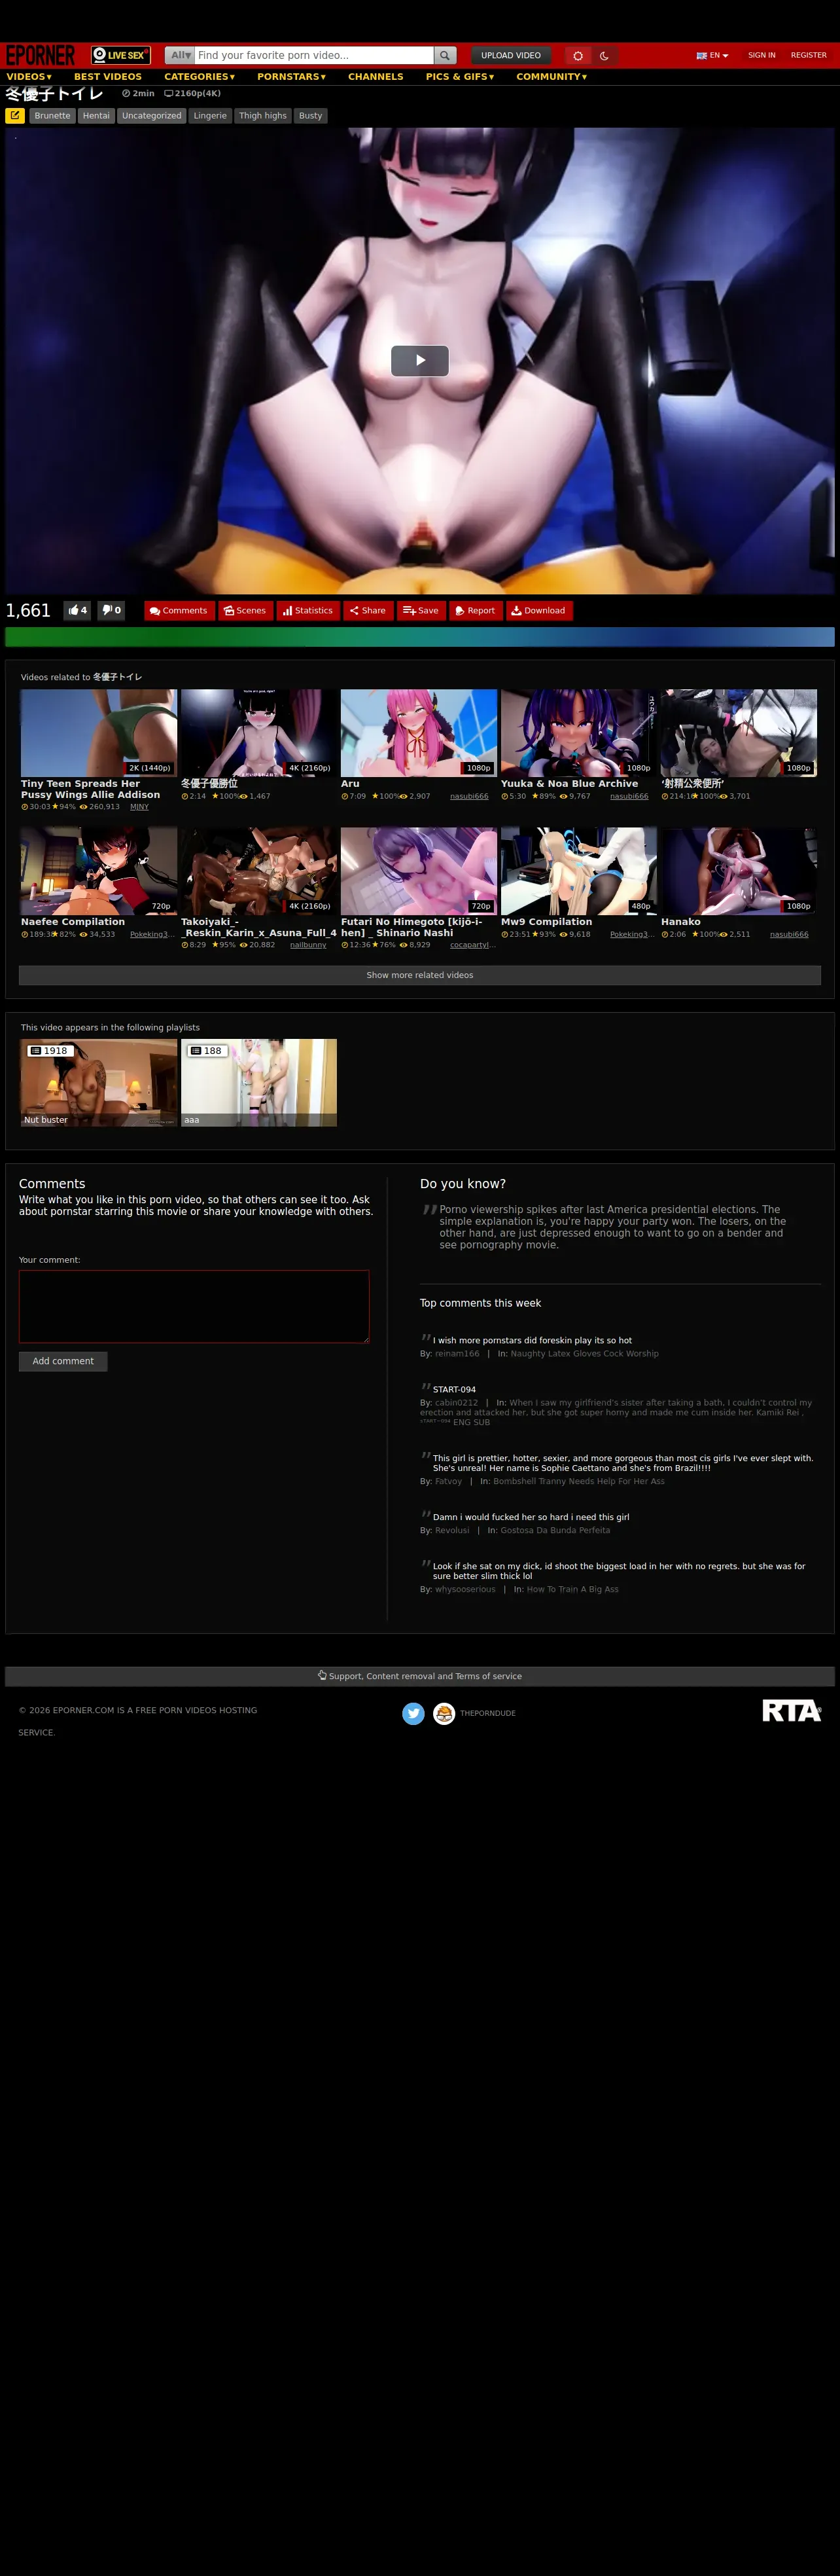Image resolution: width=840 pixels, height=2576 pixels.
Task: Switch to the dark theme moon icon
Action: tap(604, 56)
